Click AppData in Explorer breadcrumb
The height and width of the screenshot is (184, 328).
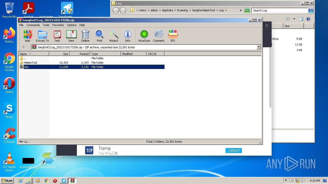coord(167,10)
